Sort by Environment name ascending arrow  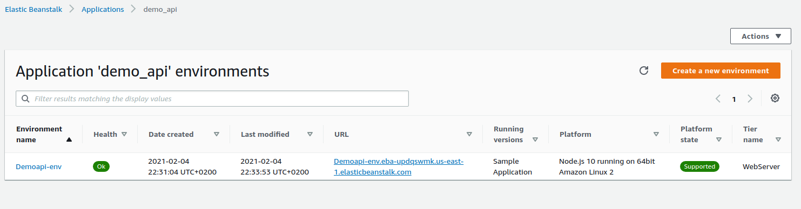tap(69, 140)
